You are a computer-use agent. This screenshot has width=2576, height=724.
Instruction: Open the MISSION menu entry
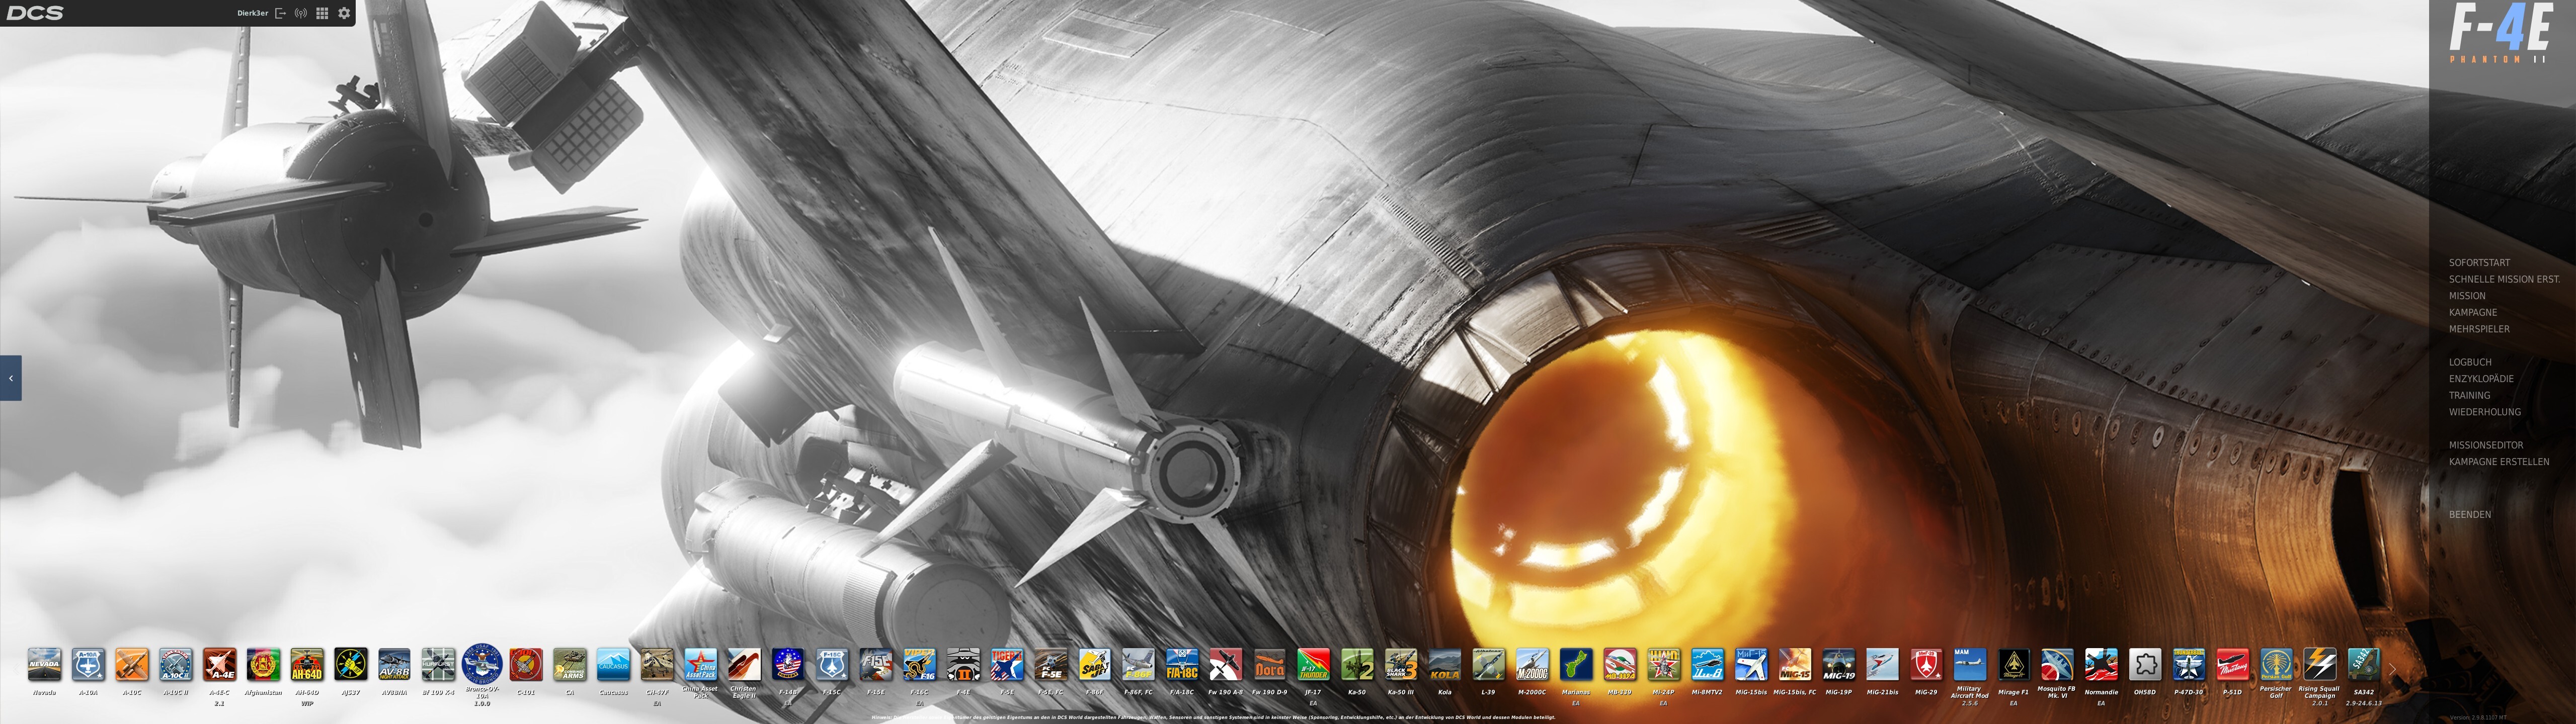[2467, 296]
